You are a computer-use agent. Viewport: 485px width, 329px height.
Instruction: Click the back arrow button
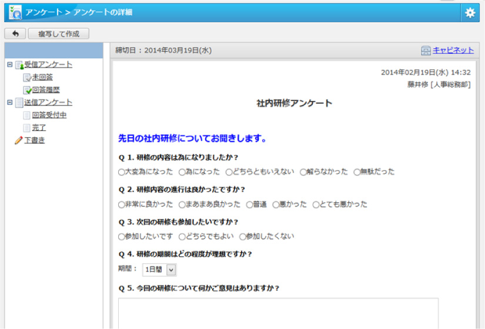pyautogui.click(x=15, y=34)
